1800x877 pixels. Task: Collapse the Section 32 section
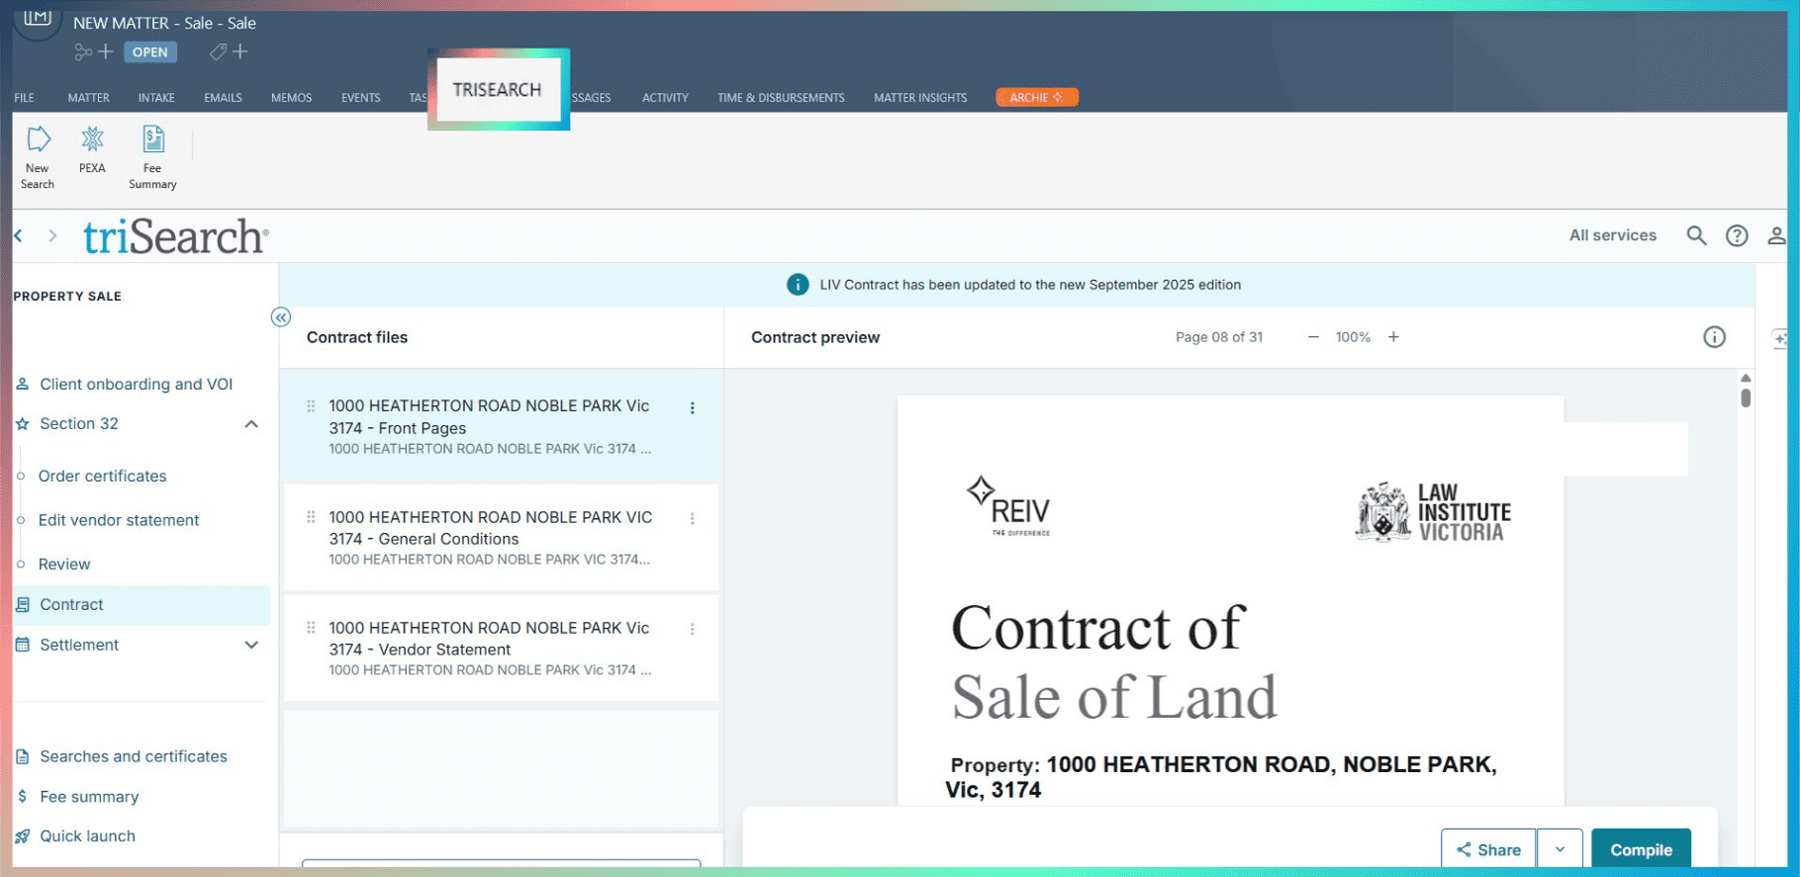(251, 424)
